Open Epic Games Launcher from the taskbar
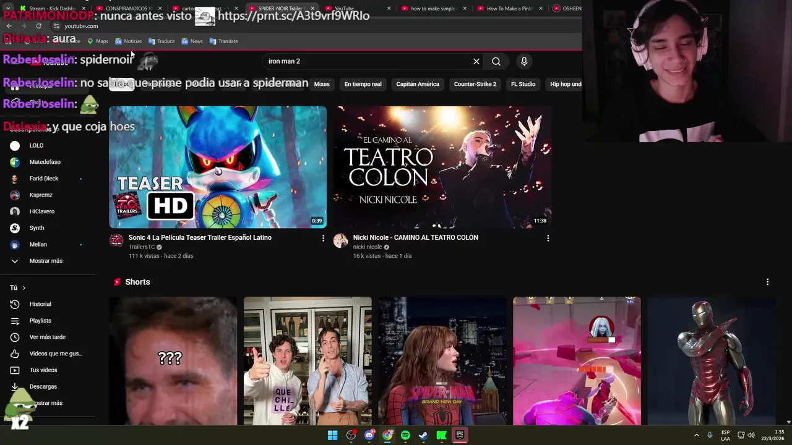Screen dimensions: 792x445 pyautogui.click(x=460, y=435)
